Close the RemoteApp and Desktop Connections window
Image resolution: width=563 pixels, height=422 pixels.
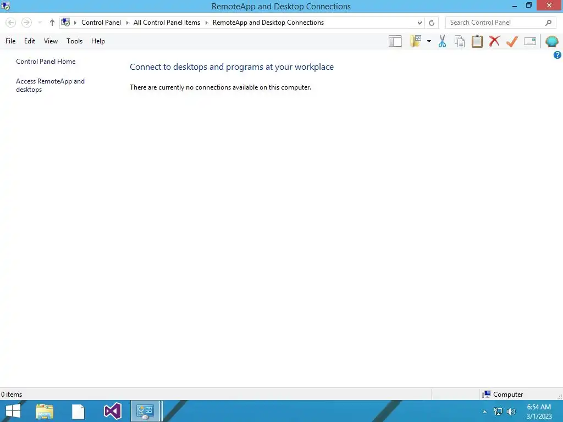point(549,5)
